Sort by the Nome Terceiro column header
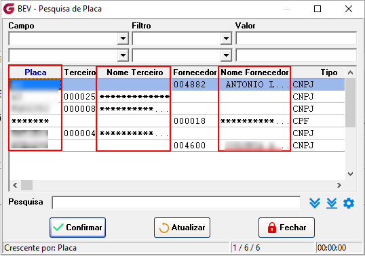The image size is (365, 256). point(134,72)
